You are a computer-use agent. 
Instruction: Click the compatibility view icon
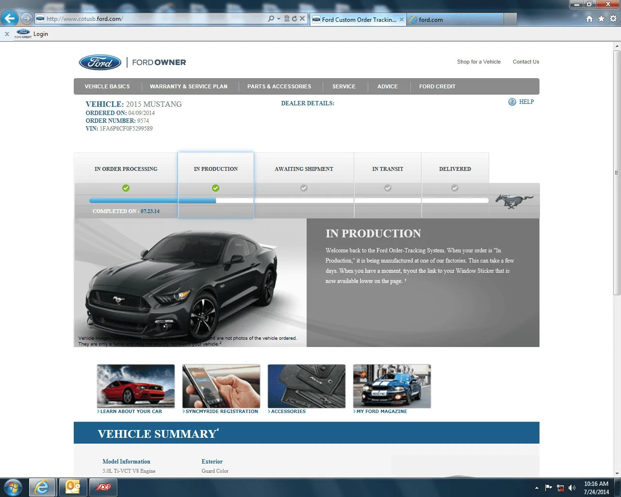(287, 18)
